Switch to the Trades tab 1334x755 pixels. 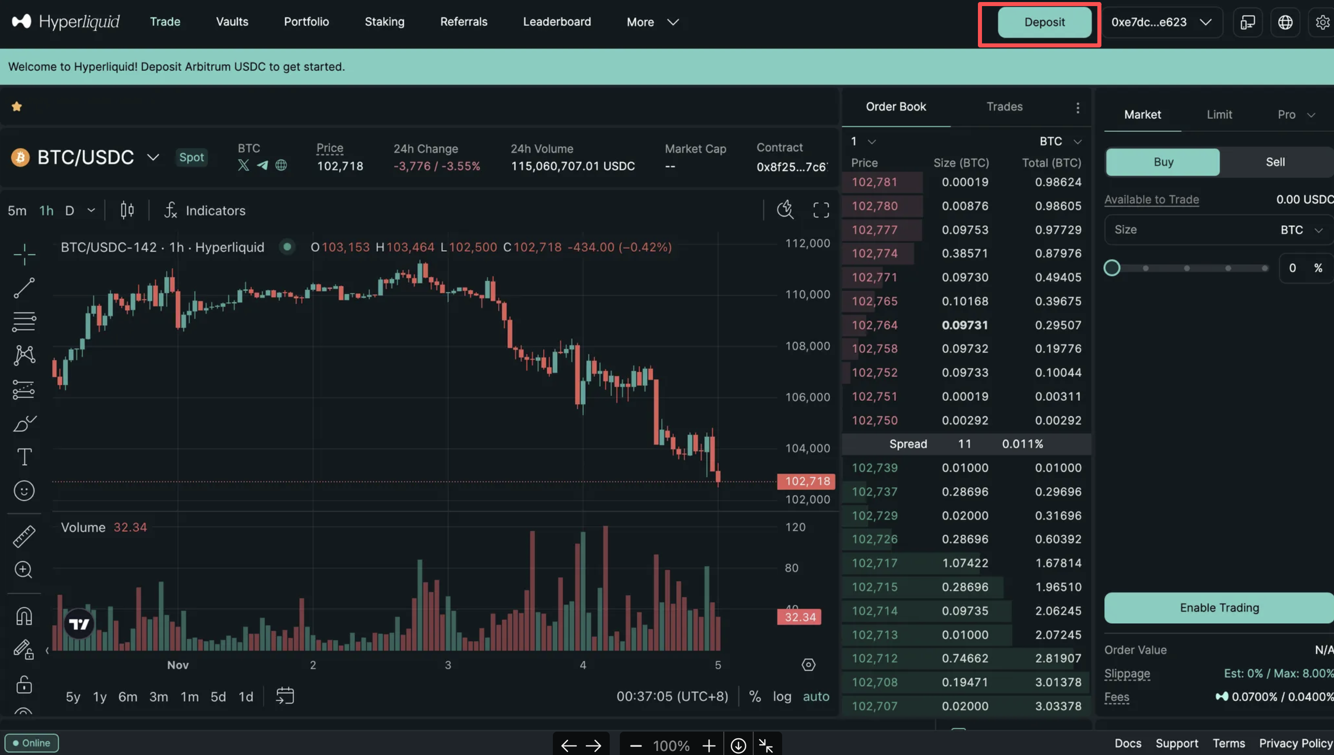(1004, 107)
